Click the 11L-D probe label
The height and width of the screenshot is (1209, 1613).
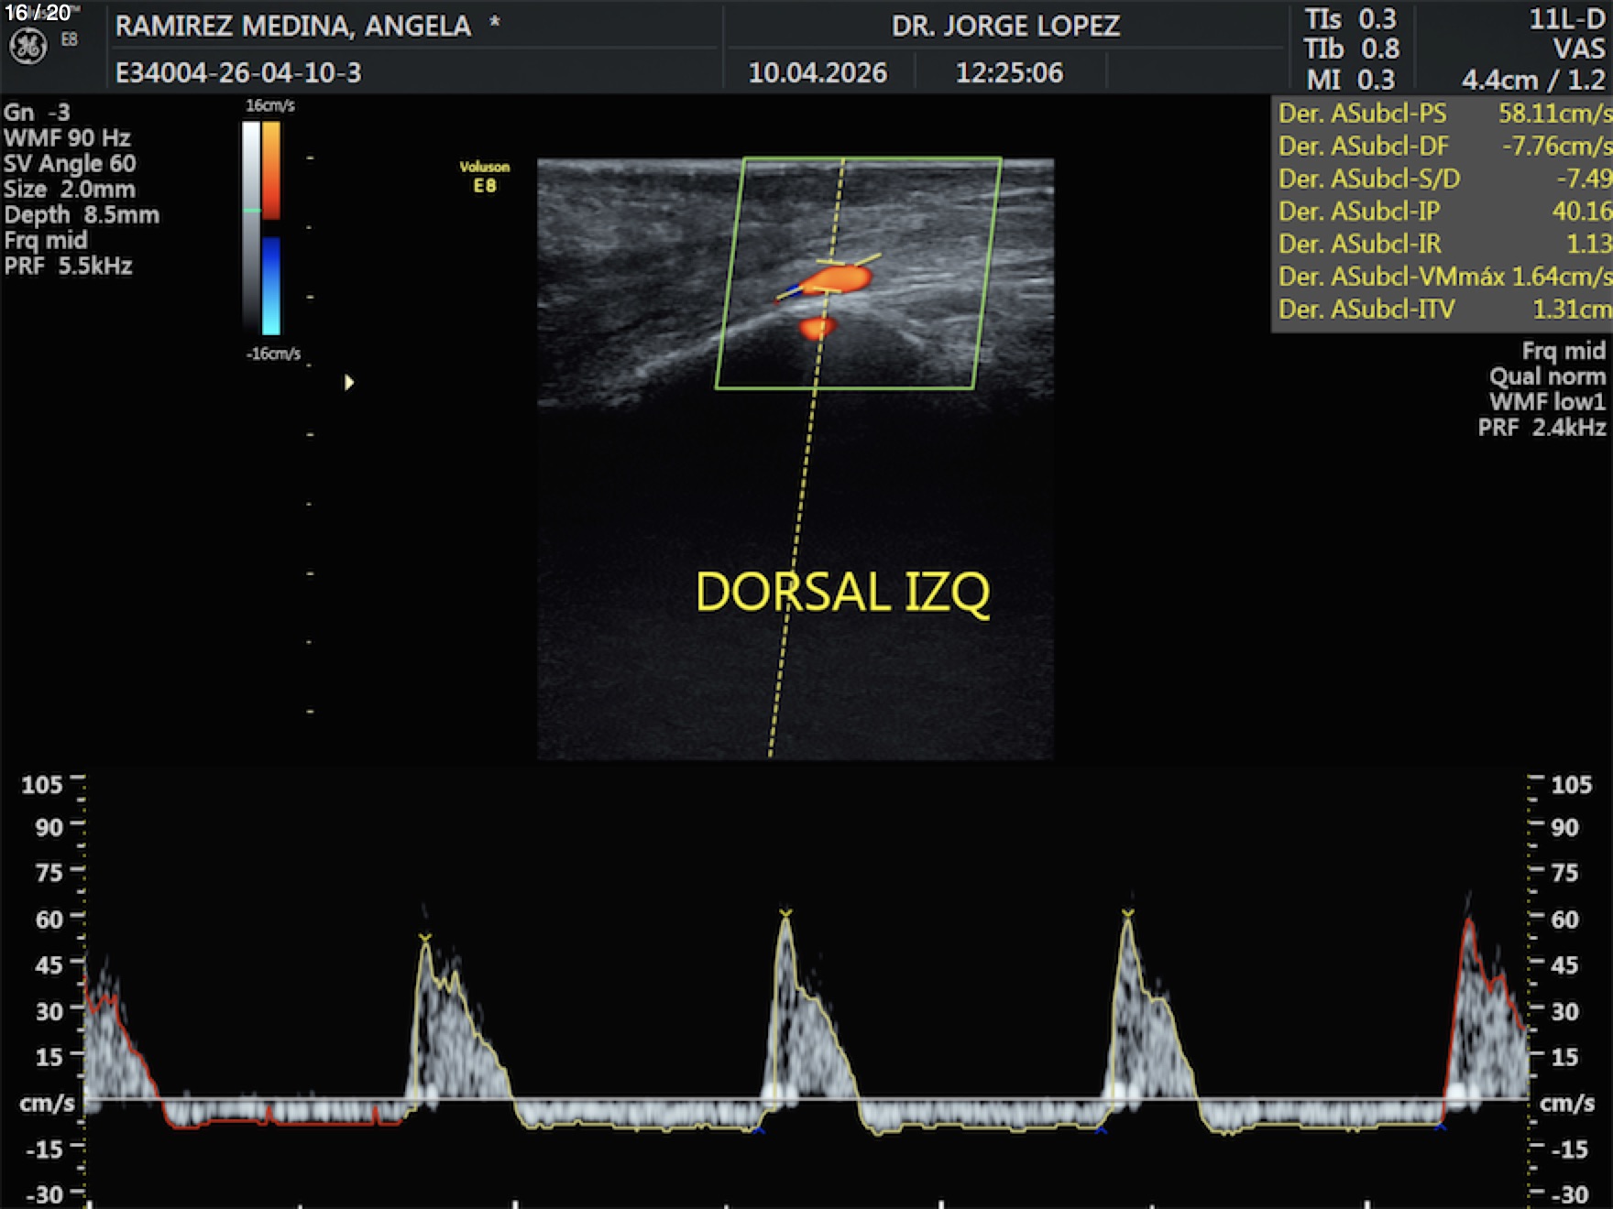(x=1566, y=19)
